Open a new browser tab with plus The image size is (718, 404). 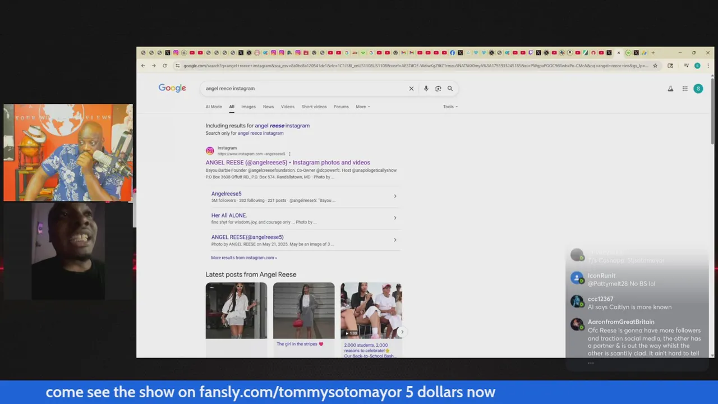coord(652,53)
